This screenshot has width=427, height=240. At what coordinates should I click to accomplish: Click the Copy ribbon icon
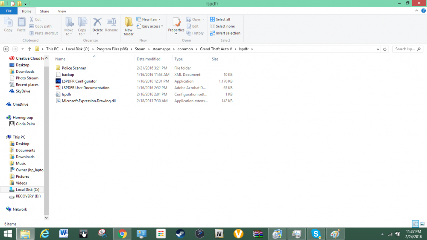coord(8,24)
